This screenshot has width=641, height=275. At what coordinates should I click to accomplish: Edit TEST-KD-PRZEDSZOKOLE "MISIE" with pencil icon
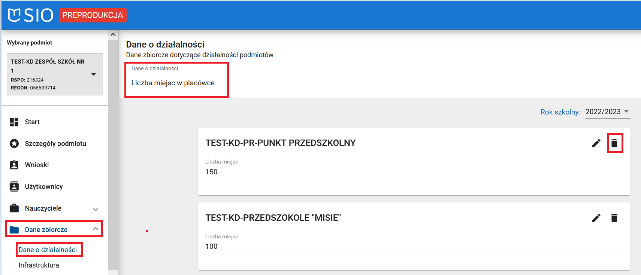[596, 218]
